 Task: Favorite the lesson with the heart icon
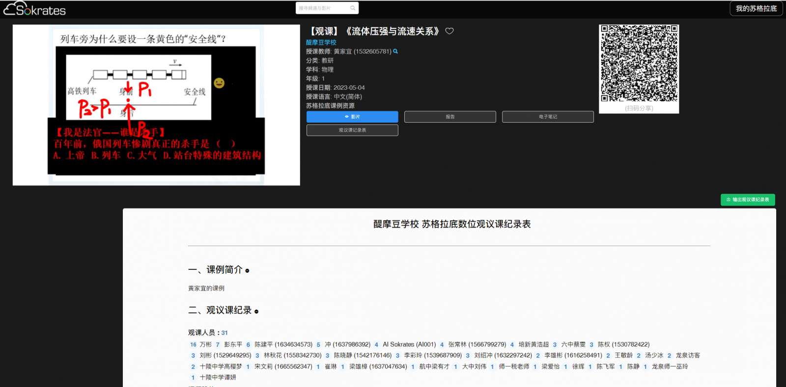tap(449, 31)
